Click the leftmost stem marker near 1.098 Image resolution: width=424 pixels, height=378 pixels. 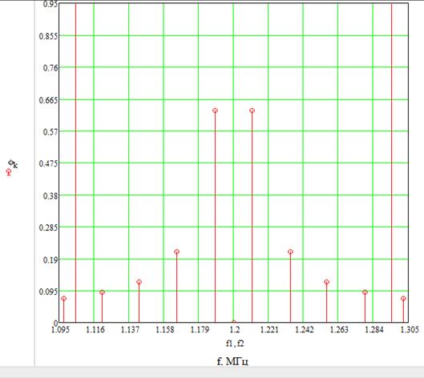63,299
